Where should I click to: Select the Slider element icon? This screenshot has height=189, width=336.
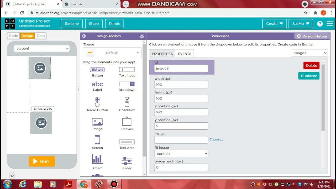(x=127, y=161)
